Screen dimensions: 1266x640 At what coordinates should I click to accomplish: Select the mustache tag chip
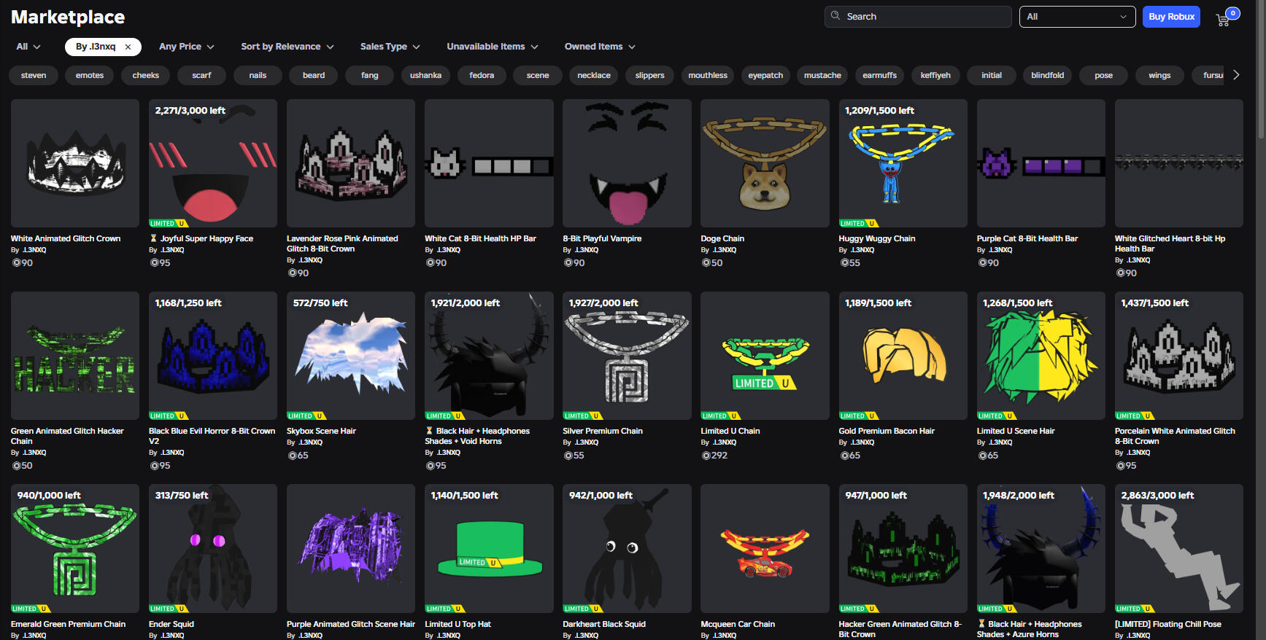(x=822, y=75)
